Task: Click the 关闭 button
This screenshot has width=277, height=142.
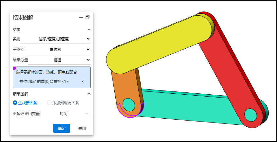Action: [x=82, y=128]
